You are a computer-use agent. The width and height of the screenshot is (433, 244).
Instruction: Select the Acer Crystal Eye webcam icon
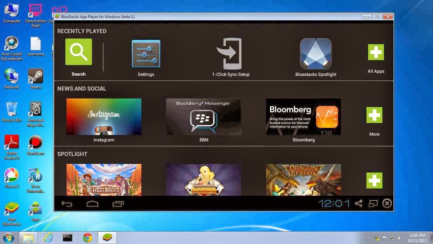12,48
